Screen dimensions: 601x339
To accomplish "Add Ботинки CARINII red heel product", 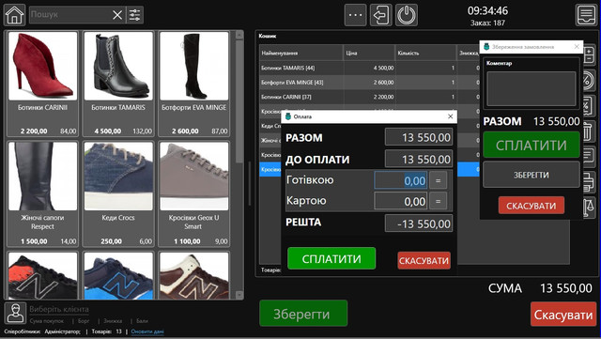I will point(42,84).
